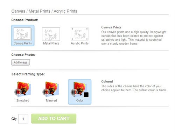Focus the Qty quantity field

coord(23,119)
